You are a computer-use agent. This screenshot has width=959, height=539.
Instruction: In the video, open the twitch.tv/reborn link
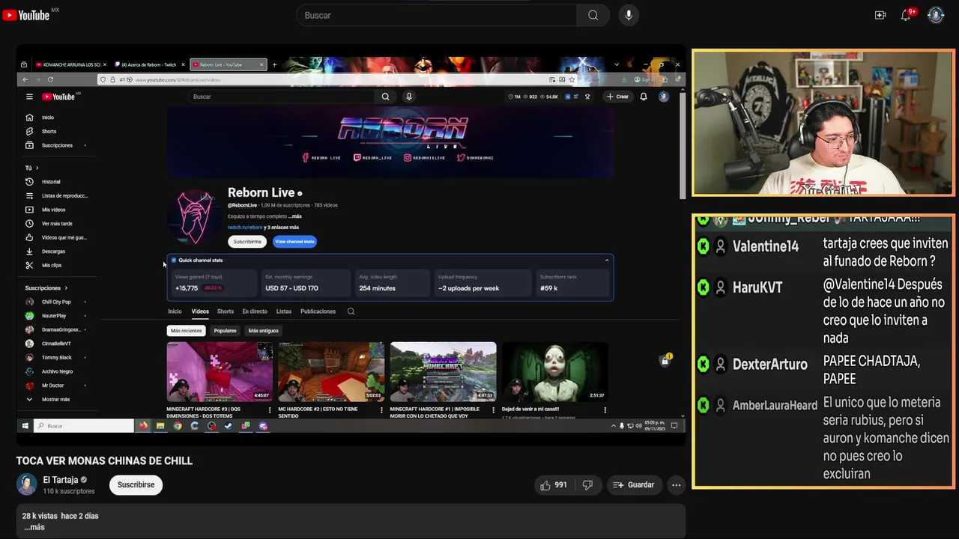point(245,228)
